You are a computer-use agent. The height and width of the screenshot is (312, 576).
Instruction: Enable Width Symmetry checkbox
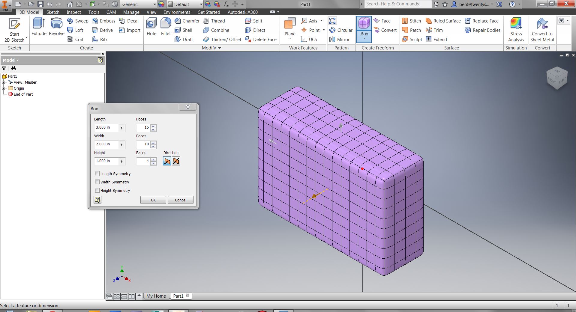point(97,182)
